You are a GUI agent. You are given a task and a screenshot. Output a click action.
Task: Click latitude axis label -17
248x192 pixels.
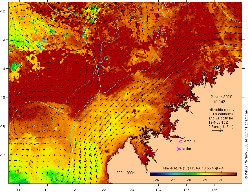click(x=3, y=155)
